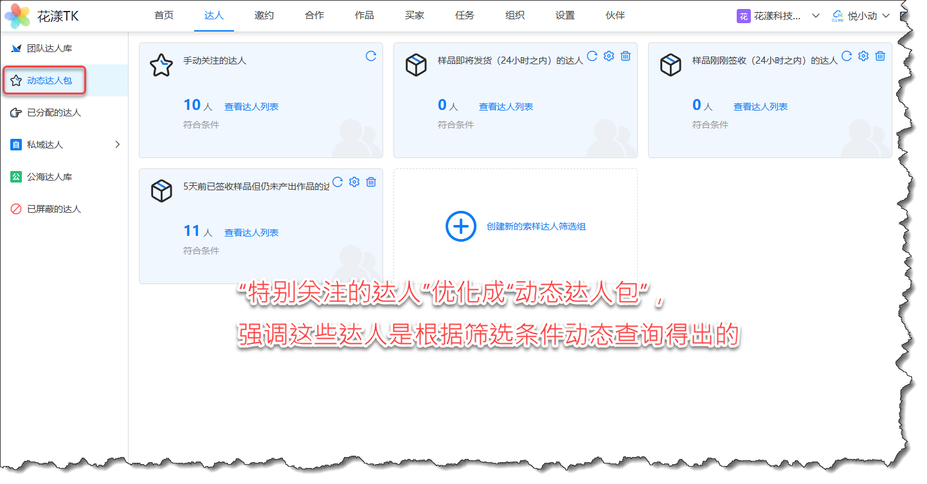The image size is (927, 484).
Task: Open 已屏蔽的达人 in sidebar
Action: click(x=54, y=209)
